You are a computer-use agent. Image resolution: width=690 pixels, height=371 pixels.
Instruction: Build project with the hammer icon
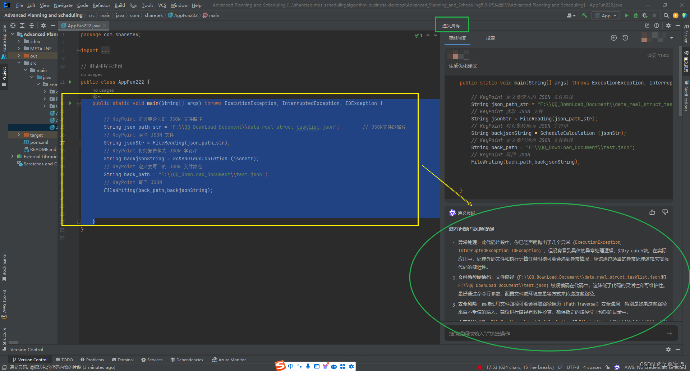point(585,15)
